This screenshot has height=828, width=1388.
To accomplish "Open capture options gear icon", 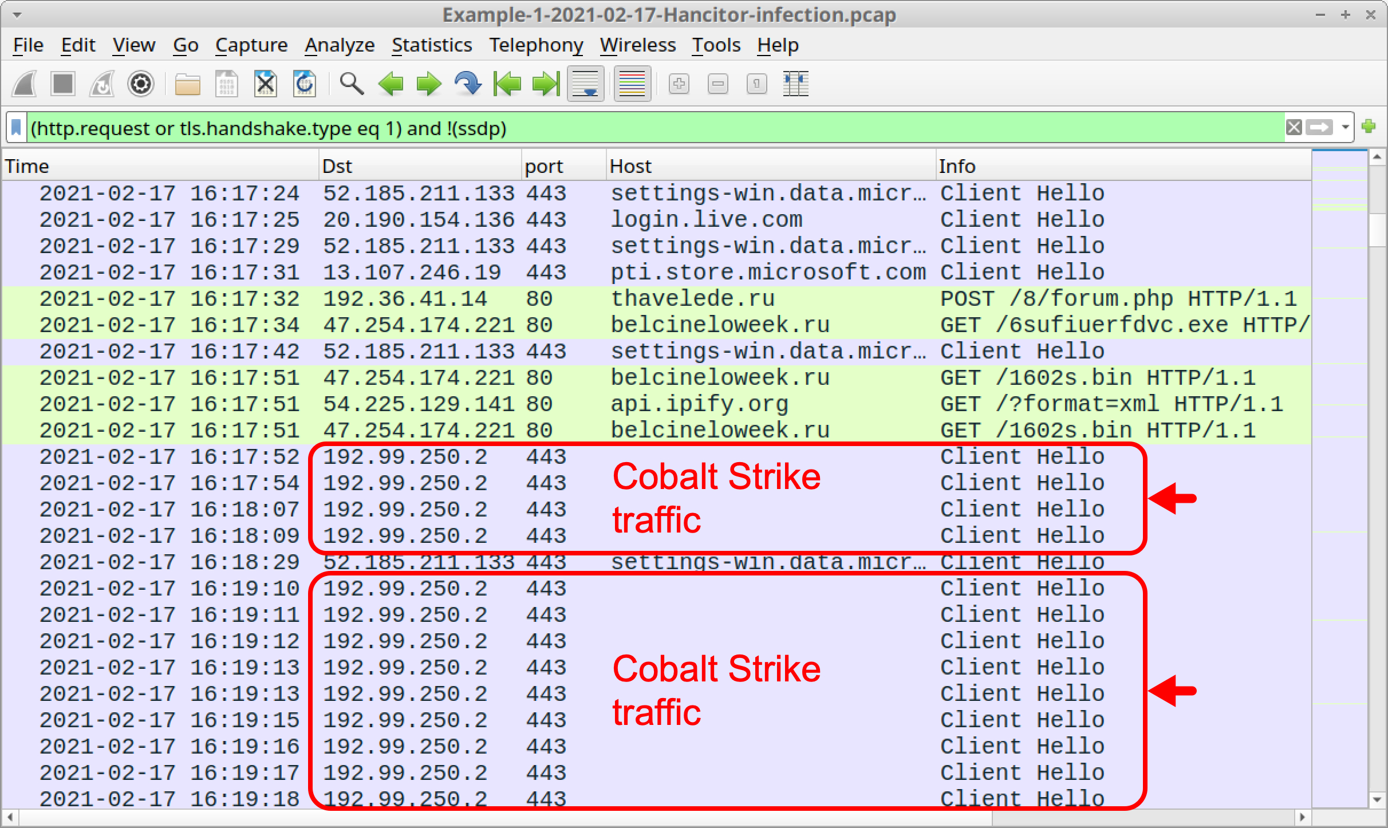I will pyautogui.click(x=141, y=84).
